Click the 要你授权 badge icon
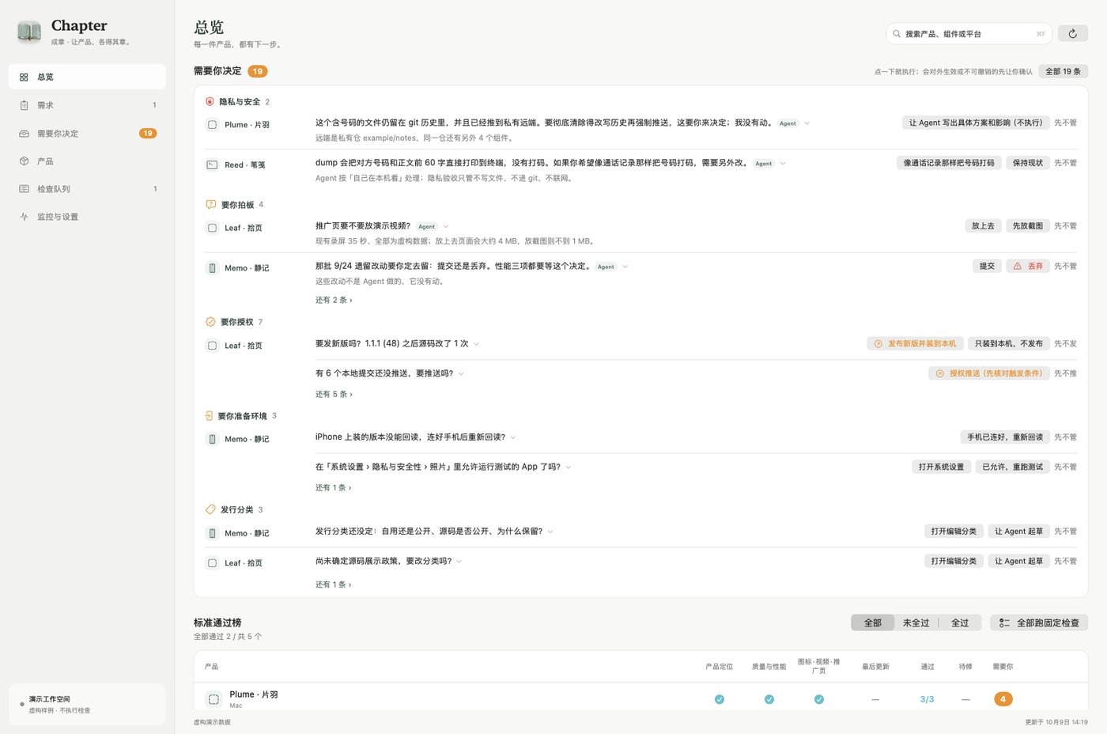 coord(210,322)
